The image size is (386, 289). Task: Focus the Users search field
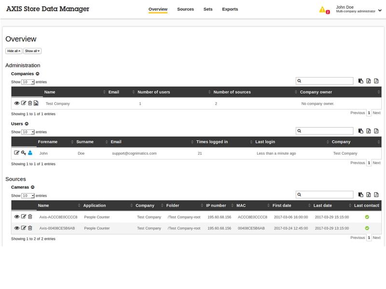324,131
